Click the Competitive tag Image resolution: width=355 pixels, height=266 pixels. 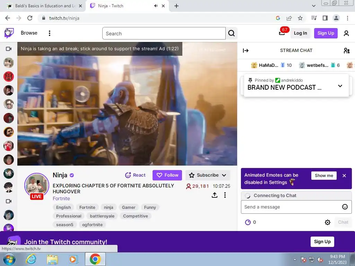[x=136, y=216]
